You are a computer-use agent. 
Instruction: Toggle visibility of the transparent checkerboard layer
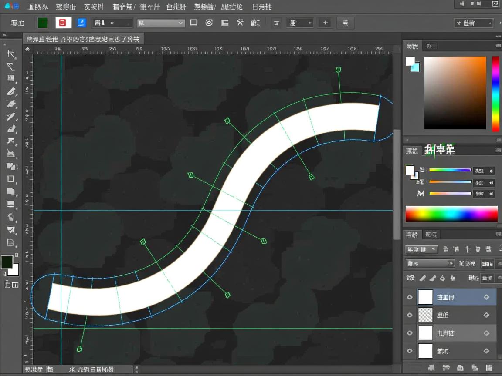tap(410, 315)
